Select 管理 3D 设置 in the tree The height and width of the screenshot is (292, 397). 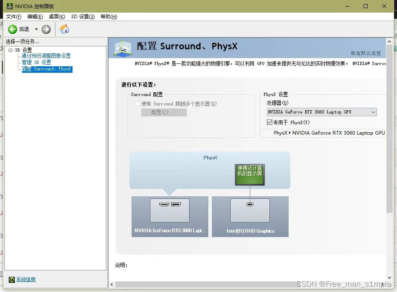tap(36, 62)
